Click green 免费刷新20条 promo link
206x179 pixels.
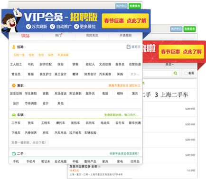click(x=121, y=115)
